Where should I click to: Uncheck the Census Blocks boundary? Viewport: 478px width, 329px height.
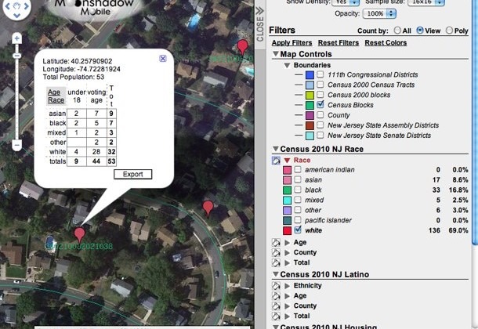[x=320, y=104]
